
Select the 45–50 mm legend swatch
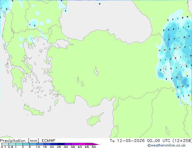click(x=89, y=144)
